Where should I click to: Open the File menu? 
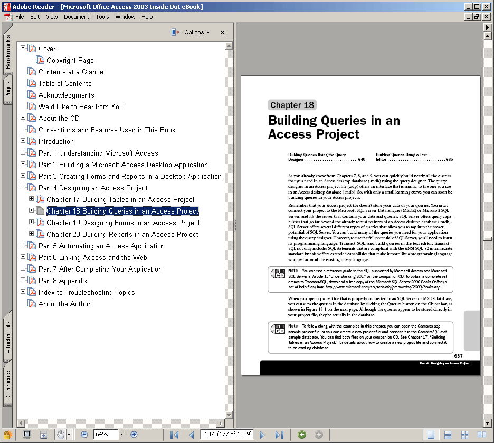point(20,17)
